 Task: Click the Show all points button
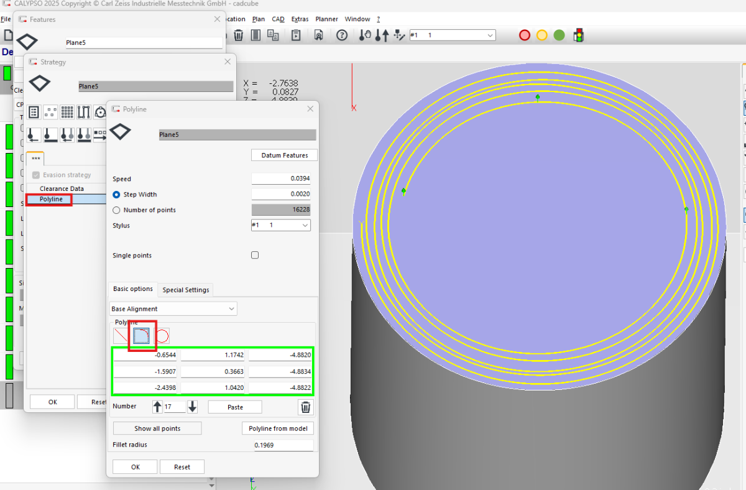(x=157, y=428)
